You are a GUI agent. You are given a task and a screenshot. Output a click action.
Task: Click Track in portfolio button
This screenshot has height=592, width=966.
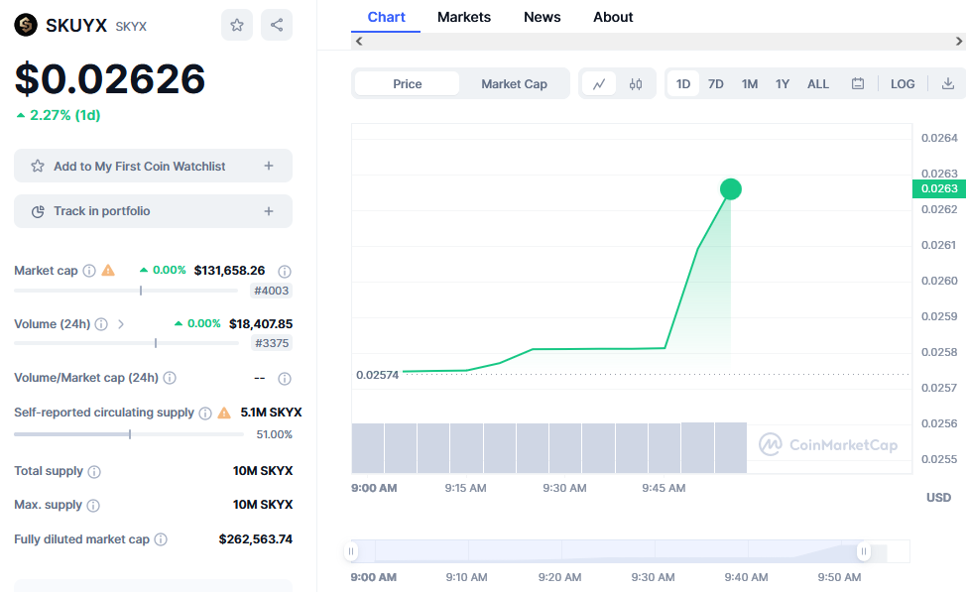(x=153, y=211)
